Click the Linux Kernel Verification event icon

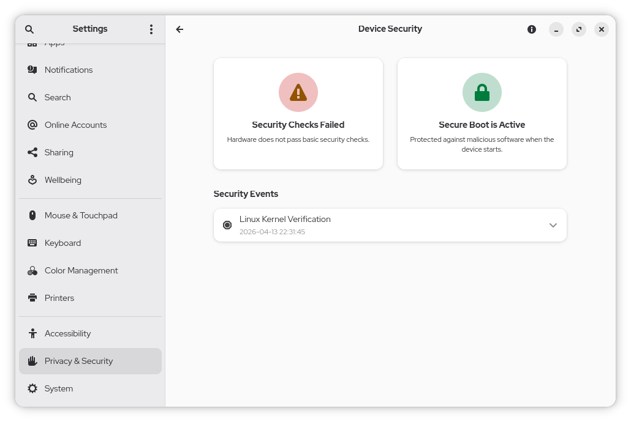tap(227, 225)
